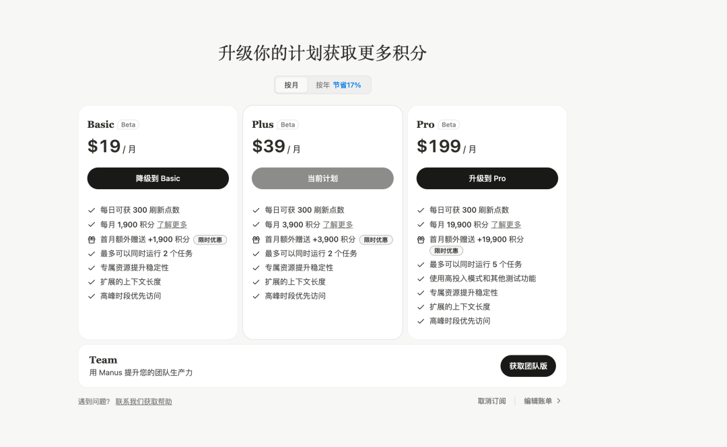The image size is (727, 447).
Task: Click 首月额外赠送 +19,900 积分 text
Action: click(x=477, y=239)
